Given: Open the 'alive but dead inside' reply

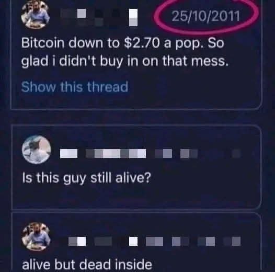Looking at the screenshot, I should point(87,265).
